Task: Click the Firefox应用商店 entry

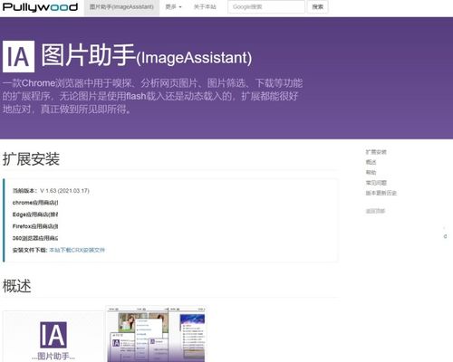Action: point(35,226)
